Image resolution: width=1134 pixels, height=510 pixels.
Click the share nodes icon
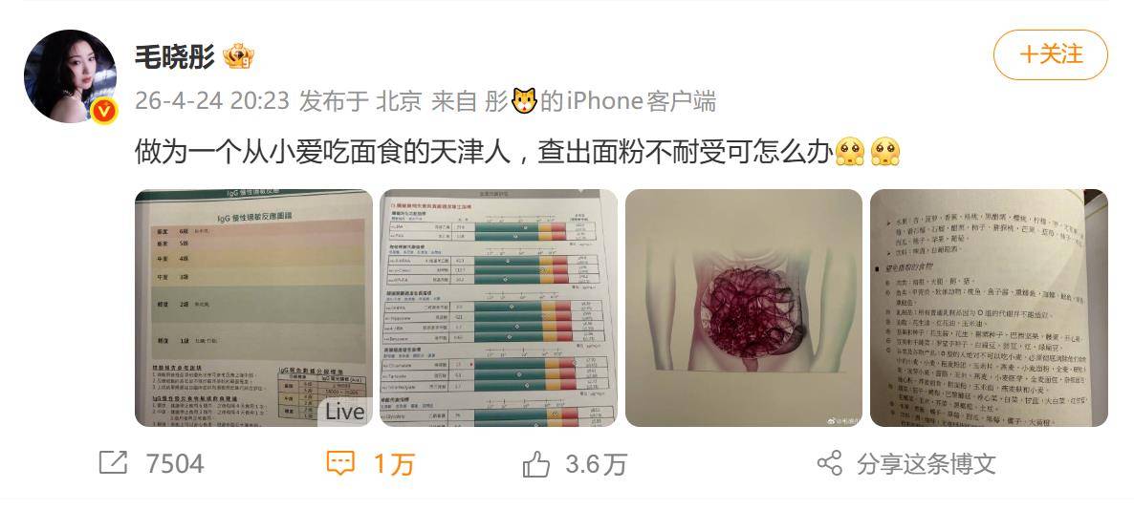830,463
